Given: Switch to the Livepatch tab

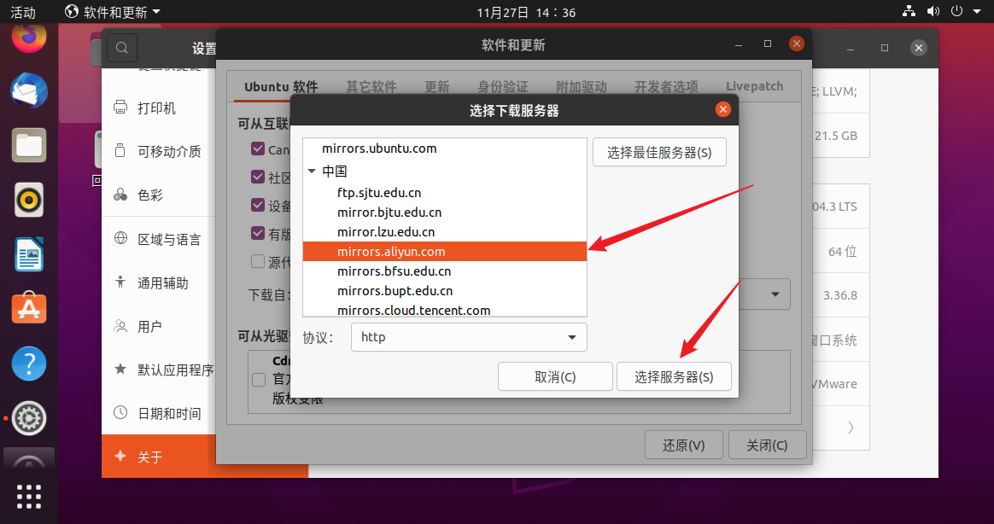Looking at the screenshot, I should click(x=754, y=87).
